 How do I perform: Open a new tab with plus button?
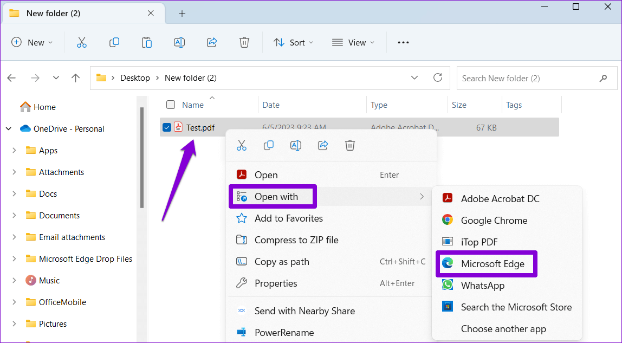[182, 14]
